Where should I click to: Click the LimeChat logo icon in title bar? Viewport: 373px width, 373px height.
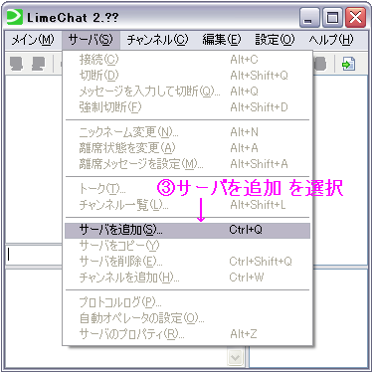[15, 17]
